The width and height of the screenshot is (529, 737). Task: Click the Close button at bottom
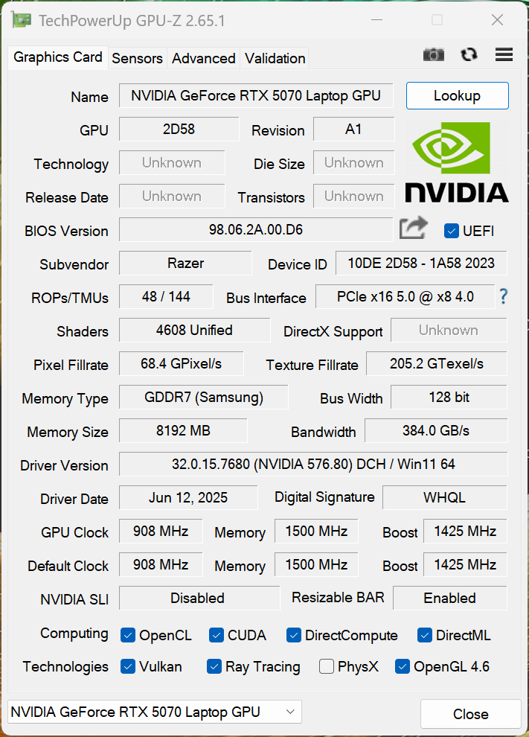point(471,714)
